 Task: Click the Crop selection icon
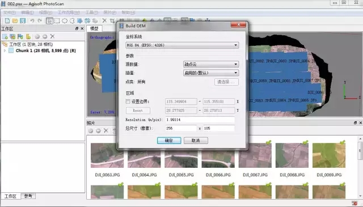pos(112,21)
